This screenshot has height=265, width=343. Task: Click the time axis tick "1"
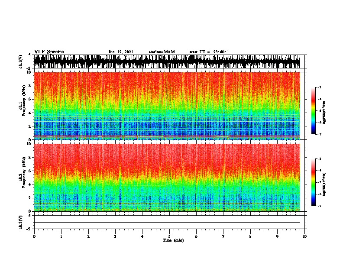coord(61,236)
